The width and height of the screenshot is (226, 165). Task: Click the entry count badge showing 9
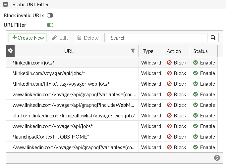point(217,158)
